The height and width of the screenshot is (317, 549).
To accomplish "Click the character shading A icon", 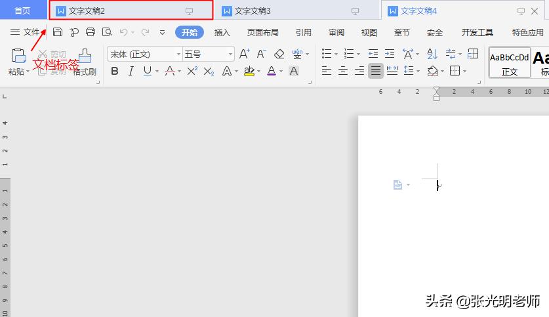I will pyautogui.click(x=294, y=71).
